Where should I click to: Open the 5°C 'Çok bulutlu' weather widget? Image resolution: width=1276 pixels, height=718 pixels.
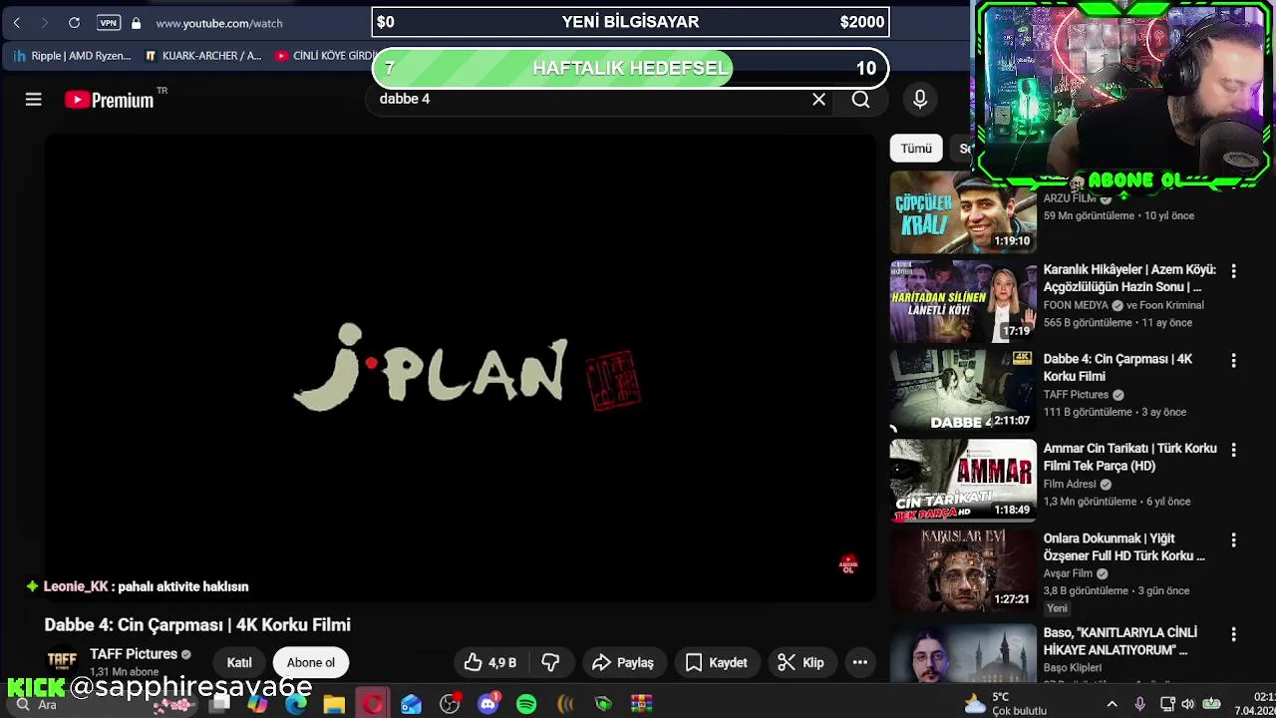click(x=1005, y=704)
